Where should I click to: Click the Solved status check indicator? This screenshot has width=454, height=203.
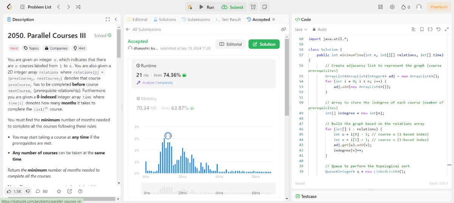coord(103,35)
